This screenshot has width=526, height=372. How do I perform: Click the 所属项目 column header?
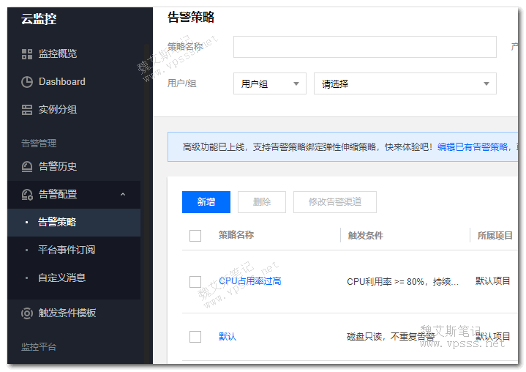(x=495, y=236)
